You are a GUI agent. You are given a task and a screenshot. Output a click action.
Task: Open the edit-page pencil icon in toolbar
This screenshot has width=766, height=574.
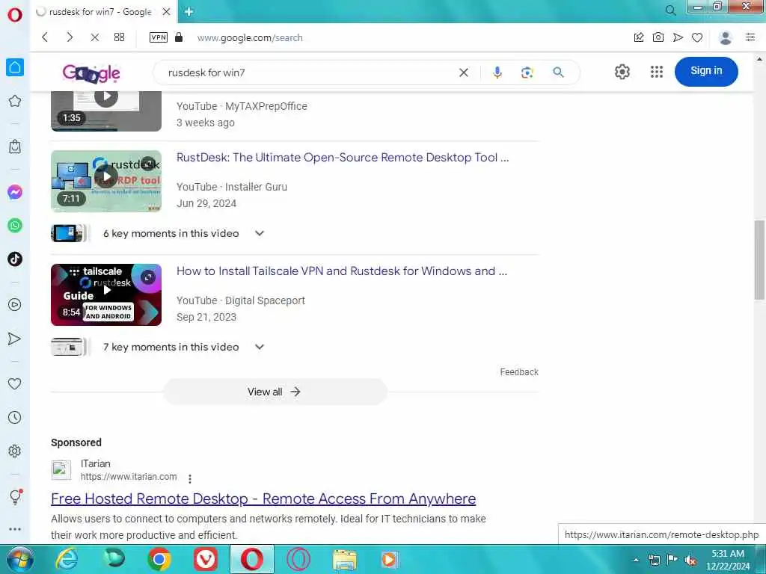(639, 37)
